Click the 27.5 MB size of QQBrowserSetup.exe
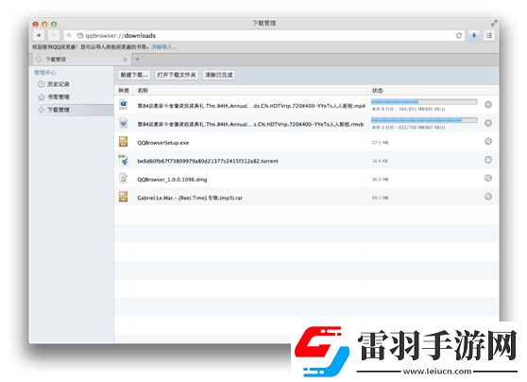 [x=380, y=143]
